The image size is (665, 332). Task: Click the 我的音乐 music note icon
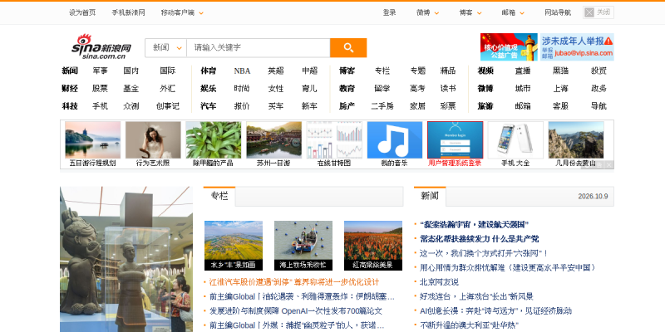(395, 140)
